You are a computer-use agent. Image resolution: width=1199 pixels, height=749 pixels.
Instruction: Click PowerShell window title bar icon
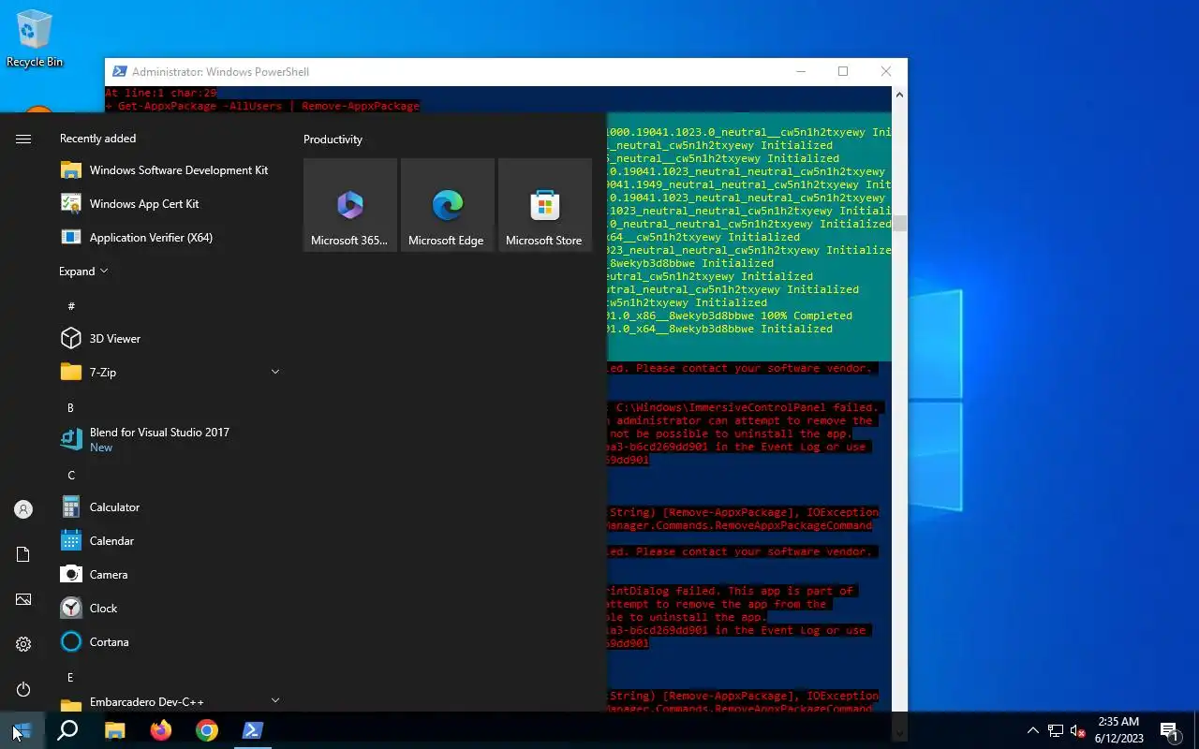click(119, 72)
